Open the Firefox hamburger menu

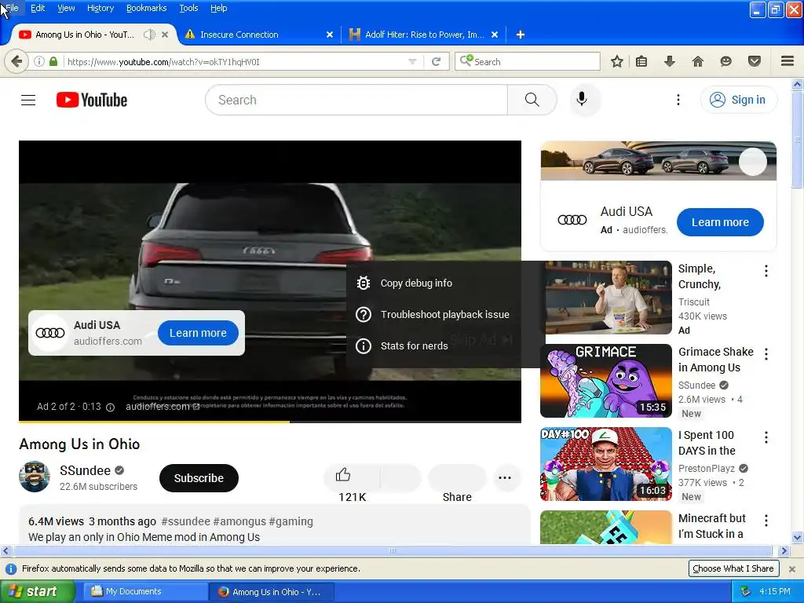(788, 61)
